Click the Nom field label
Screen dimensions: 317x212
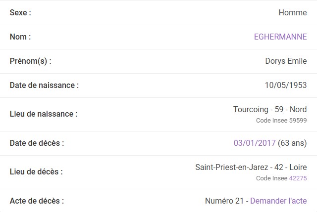pyautogui.click(x=20, y=37)
